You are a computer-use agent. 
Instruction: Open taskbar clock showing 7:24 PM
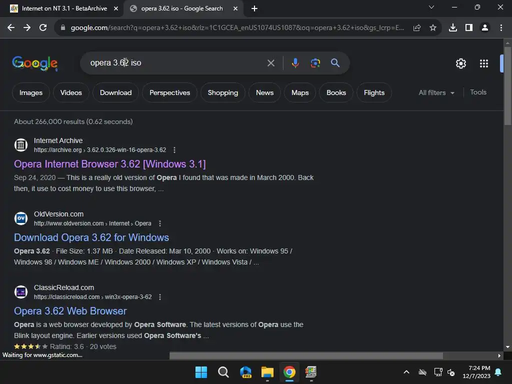click(476, 372)
